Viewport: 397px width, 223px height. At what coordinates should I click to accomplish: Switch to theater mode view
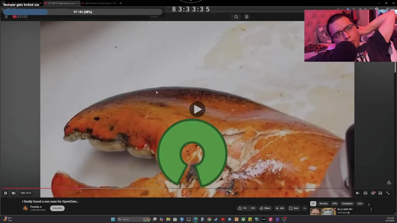pos(380,193)
